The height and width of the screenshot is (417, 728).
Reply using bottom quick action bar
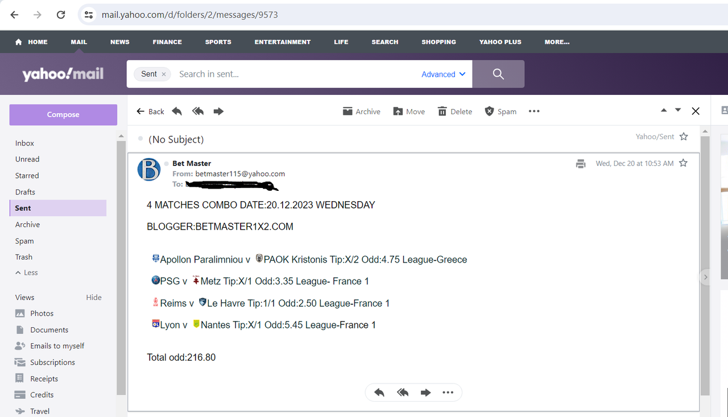[x=379, y=393]
